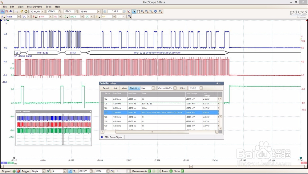The height and width of the screenshot is (174, 308).
Task: Open the Edit menu
Action: tap(12, 7)
